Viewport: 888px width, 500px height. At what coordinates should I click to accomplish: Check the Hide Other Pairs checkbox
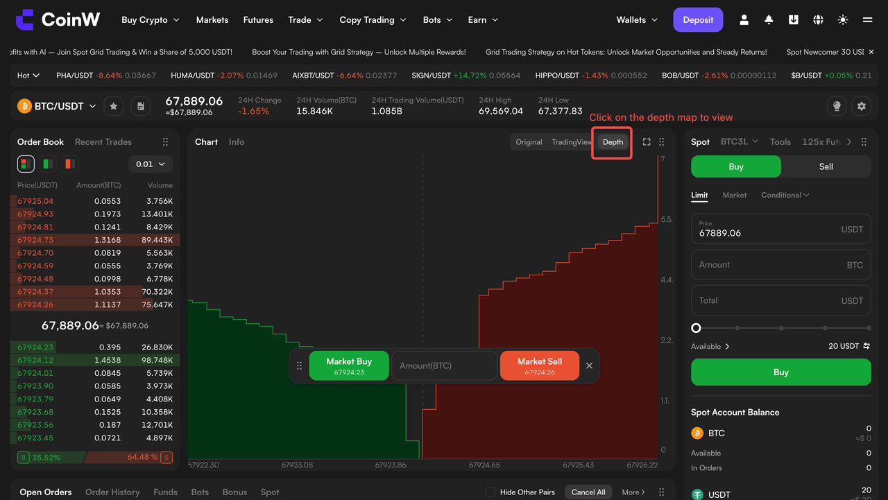tap(490, 492)
